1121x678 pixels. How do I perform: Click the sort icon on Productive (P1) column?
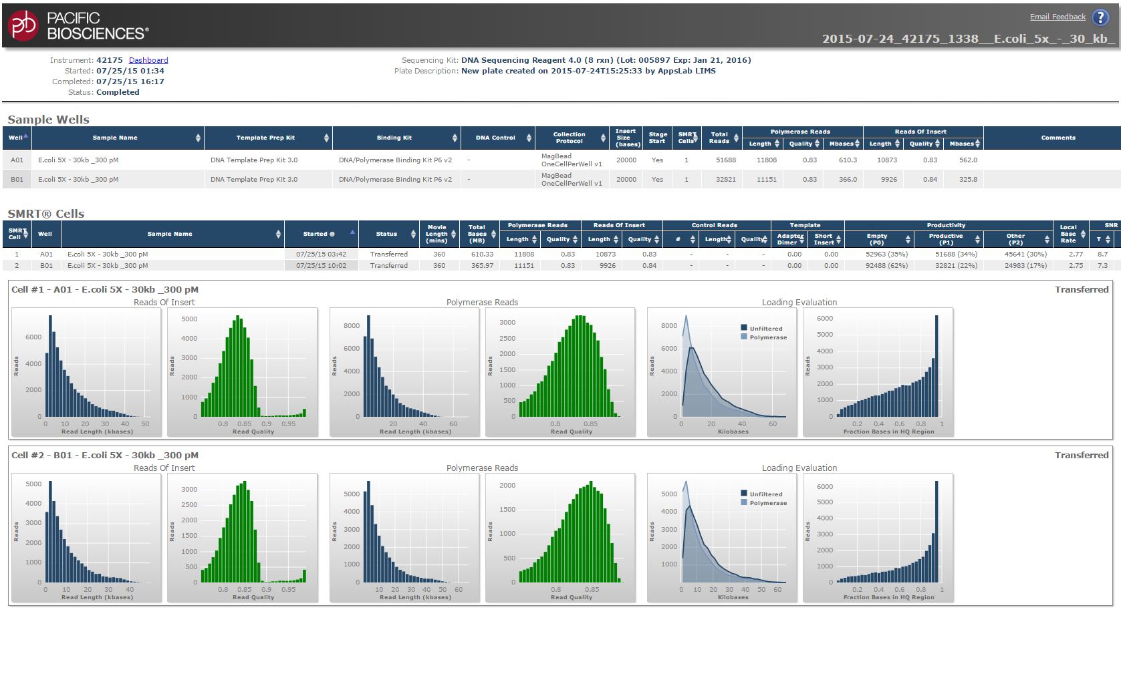tap(977, 238)
